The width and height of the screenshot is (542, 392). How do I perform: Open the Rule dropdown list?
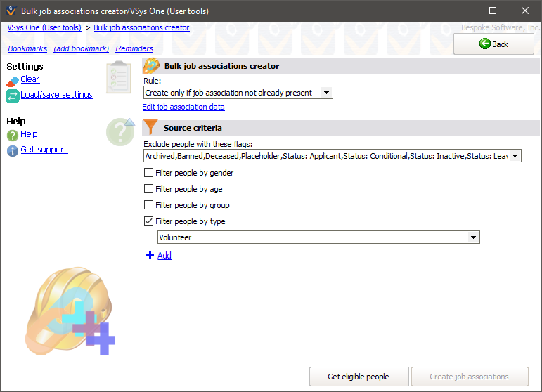click(x=326, y=93)
